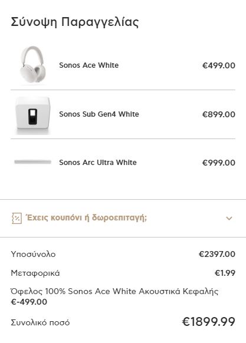Open Sonos Ace White headphones thumbnail
The height and width of the screenshot is (343, 246).
tap(33, 65)
